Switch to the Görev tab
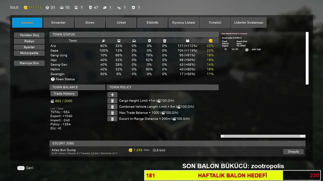The image size is (323, 181). pos(90,23)
